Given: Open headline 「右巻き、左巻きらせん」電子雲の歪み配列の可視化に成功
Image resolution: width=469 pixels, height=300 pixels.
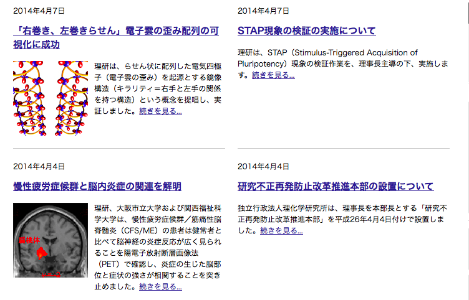Looking at the screenshot, I should 116,37.
